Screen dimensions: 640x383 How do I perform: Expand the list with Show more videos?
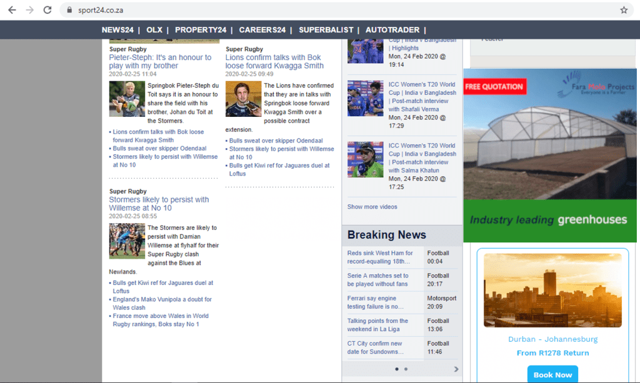tap(372, 207)
